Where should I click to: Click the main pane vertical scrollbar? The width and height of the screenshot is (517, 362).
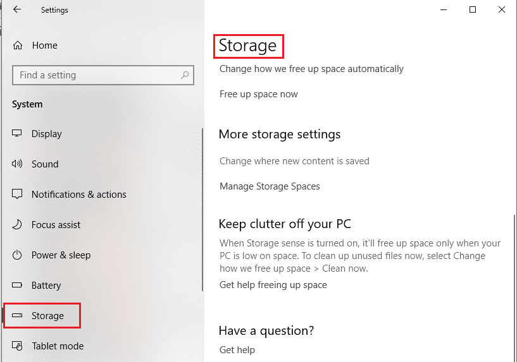(x=514, y=288)
